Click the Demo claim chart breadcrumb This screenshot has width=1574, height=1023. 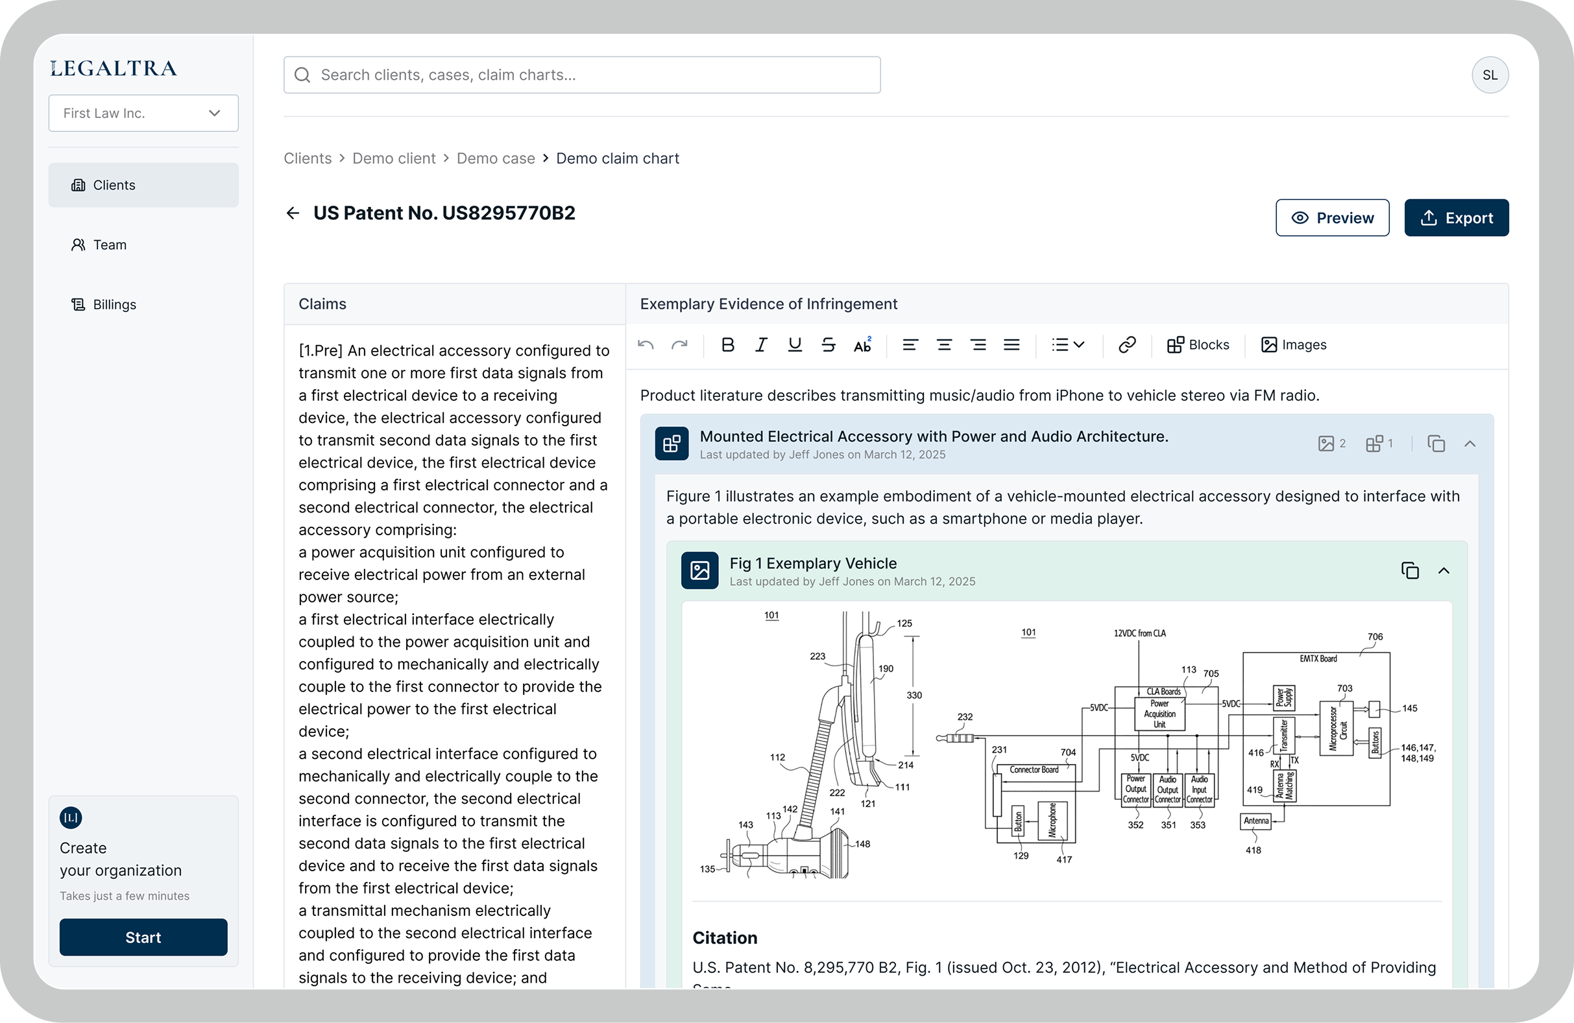click(618, 158)
